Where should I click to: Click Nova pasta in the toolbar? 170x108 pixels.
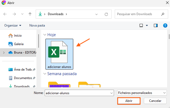click(x=37, y=25)
